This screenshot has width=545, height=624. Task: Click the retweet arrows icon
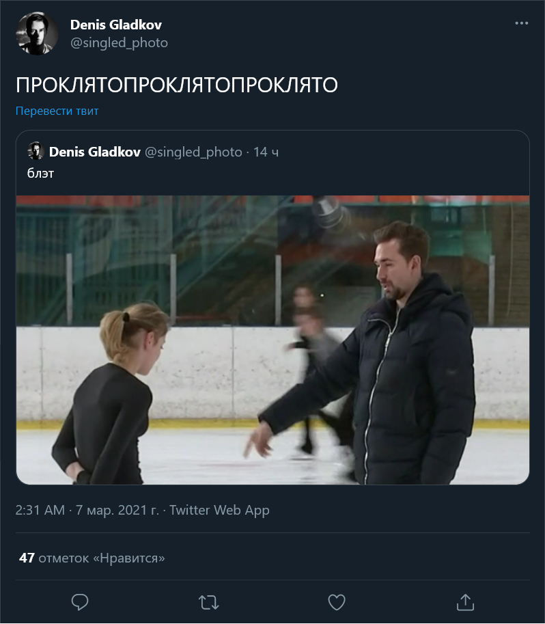coord(208,603)
